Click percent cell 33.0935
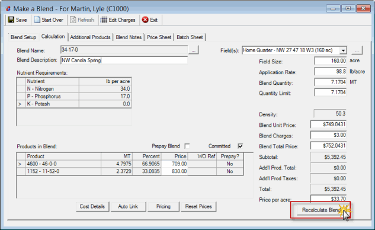The height and width of the screenshot is (230, 375). (147, 171)
